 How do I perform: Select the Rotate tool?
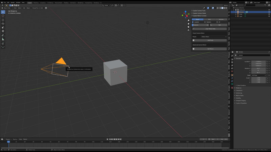tap(3, 24)
